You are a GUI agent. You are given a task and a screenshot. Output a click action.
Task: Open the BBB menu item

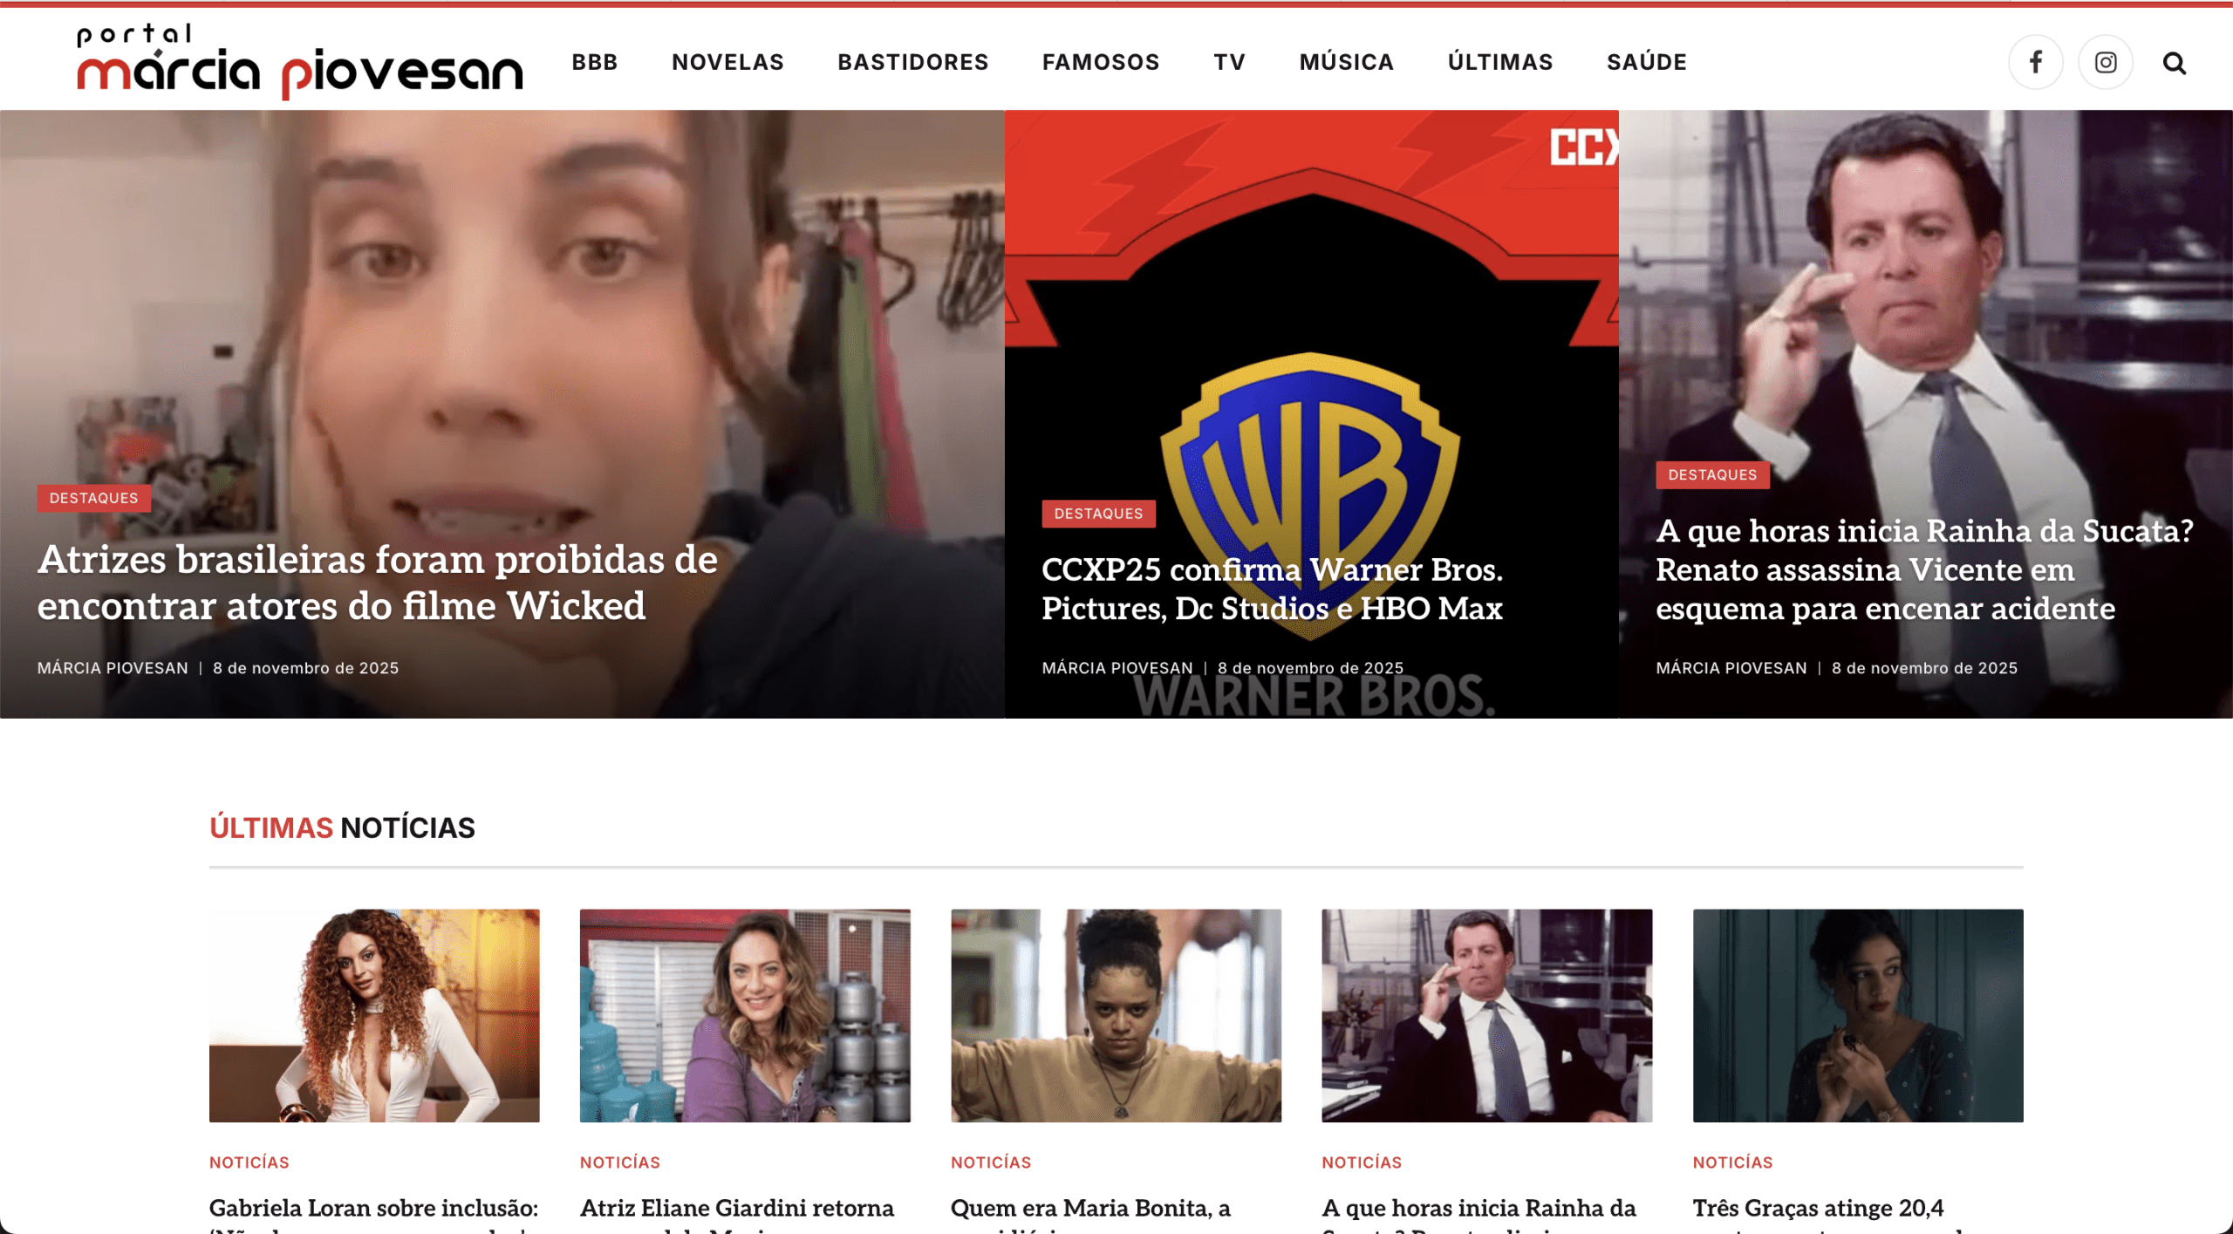coord(594,62)
